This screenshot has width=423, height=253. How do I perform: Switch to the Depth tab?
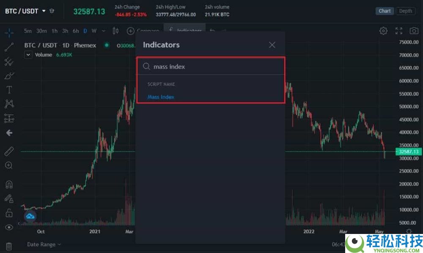coord(406,11)
